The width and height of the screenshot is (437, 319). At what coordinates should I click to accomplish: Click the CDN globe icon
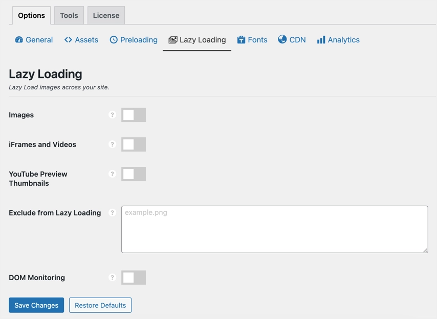[282, 39]
